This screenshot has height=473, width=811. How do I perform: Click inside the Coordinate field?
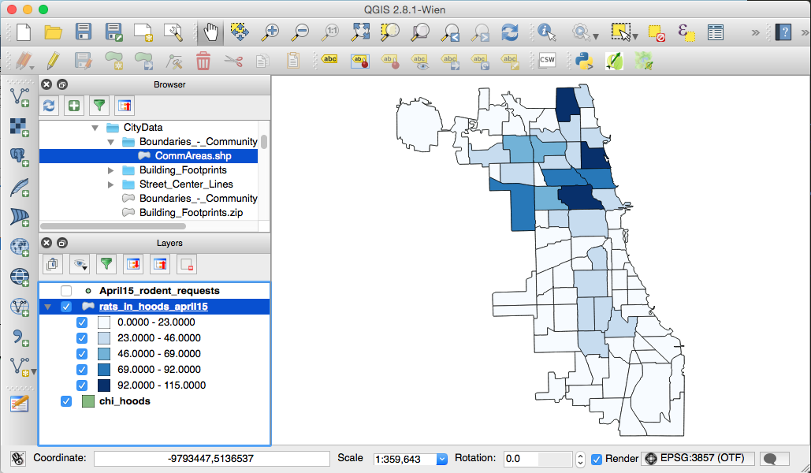(x=211, y=459)
